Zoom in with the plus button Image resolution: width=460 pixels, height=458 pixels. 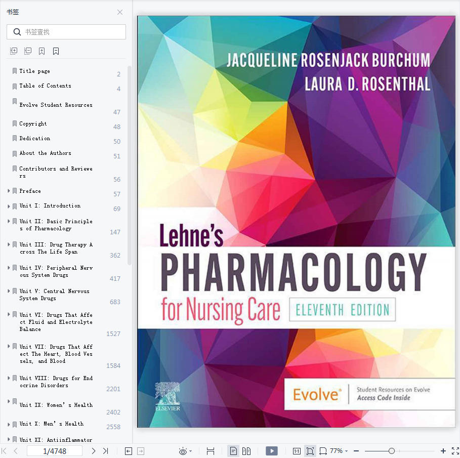pyautogui.click(x=443, y=451)
